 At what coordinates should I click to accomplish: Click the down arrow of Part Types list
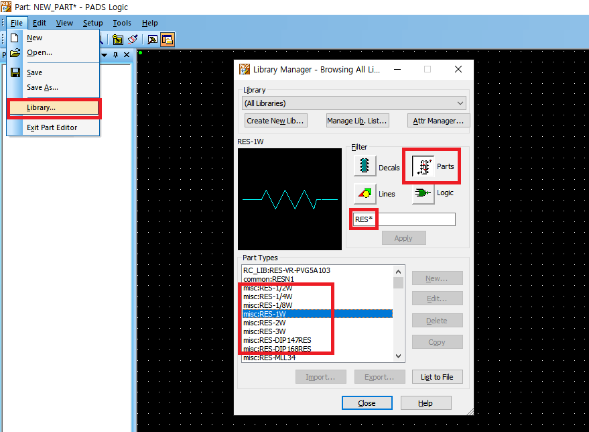398,356
